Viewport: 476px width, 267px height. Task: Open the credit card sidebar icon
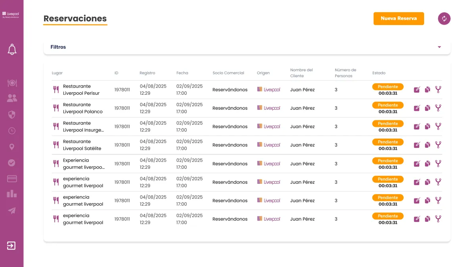click(x=12, y=179)
